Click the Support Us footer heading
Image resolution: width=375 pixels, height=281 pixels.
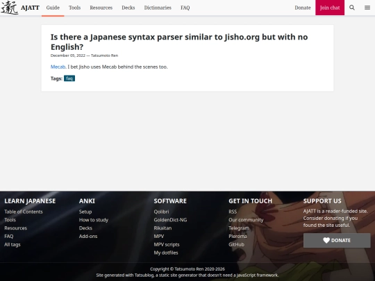pyautogui.click(x=322, y=201)
